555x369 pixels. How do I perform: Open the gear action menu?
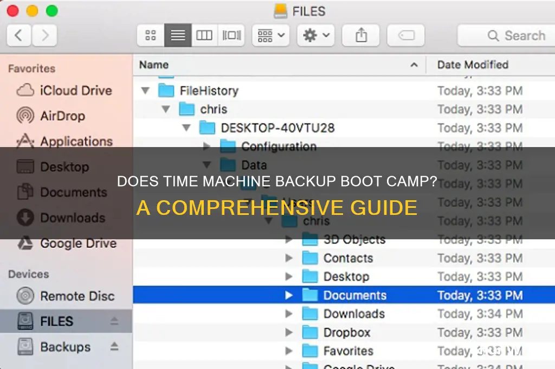[x=316, y=35]
